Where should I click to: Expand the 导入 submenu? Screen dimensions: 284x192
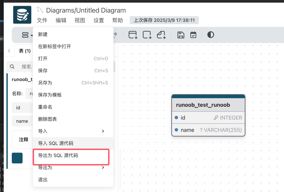(x=103, y=131)
